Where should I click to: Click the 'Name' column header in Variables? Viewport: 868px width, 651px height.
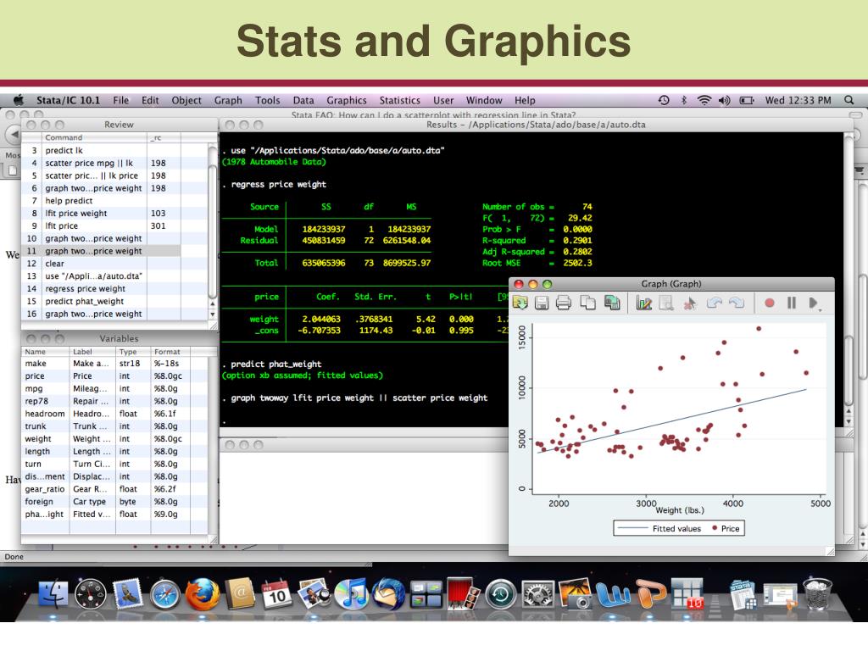pos(46,352)
